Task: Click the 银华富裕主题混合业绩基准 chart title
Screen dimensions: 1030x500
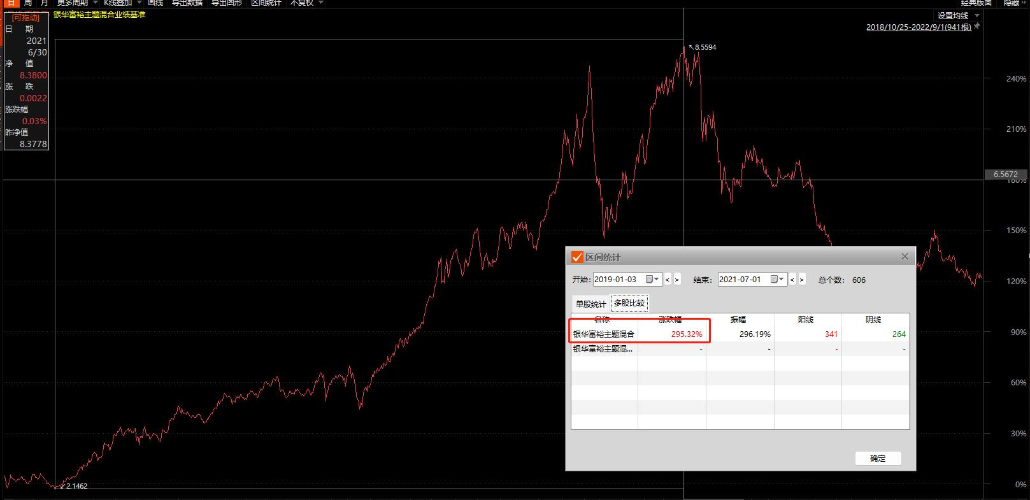Action: click(99, 14)
